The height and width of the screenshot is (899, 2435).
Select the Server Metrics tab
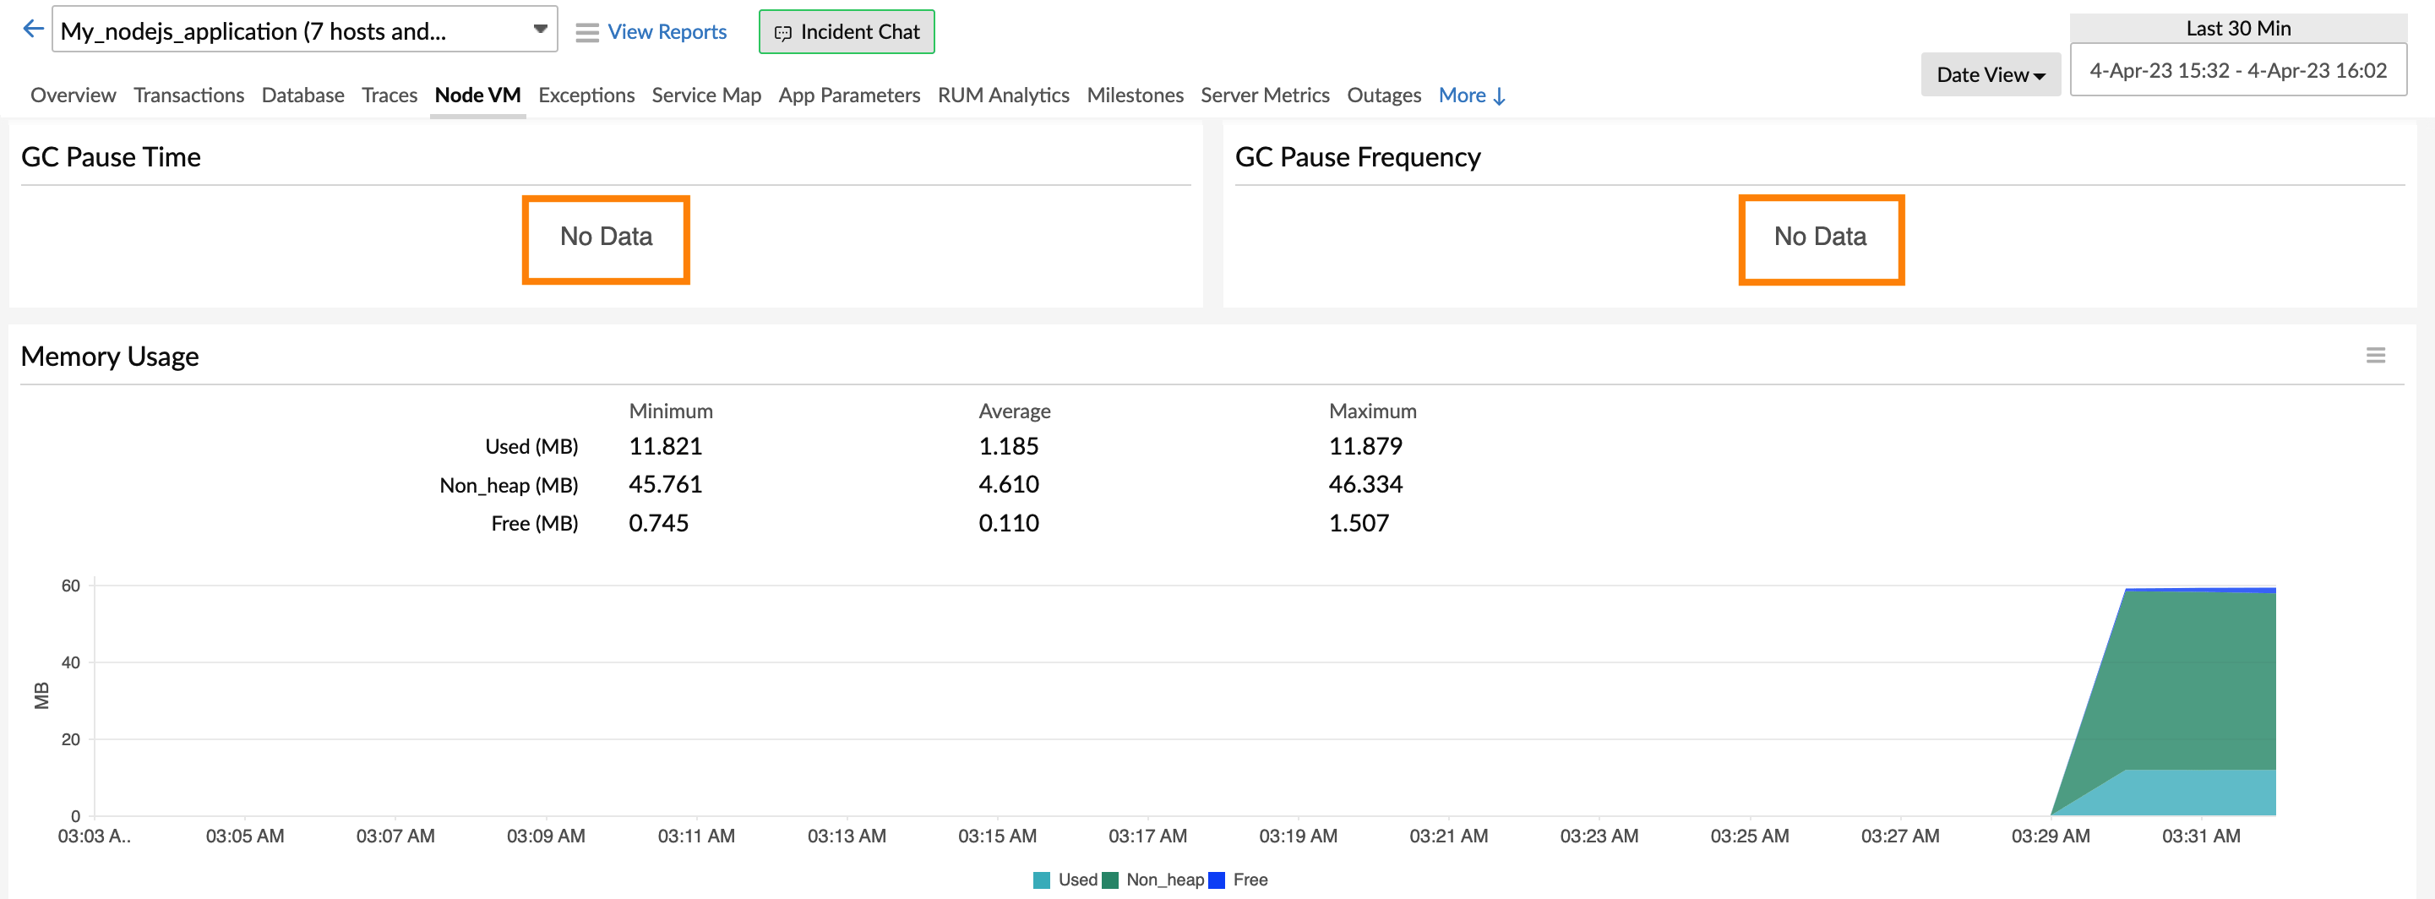click(1264, 95)
